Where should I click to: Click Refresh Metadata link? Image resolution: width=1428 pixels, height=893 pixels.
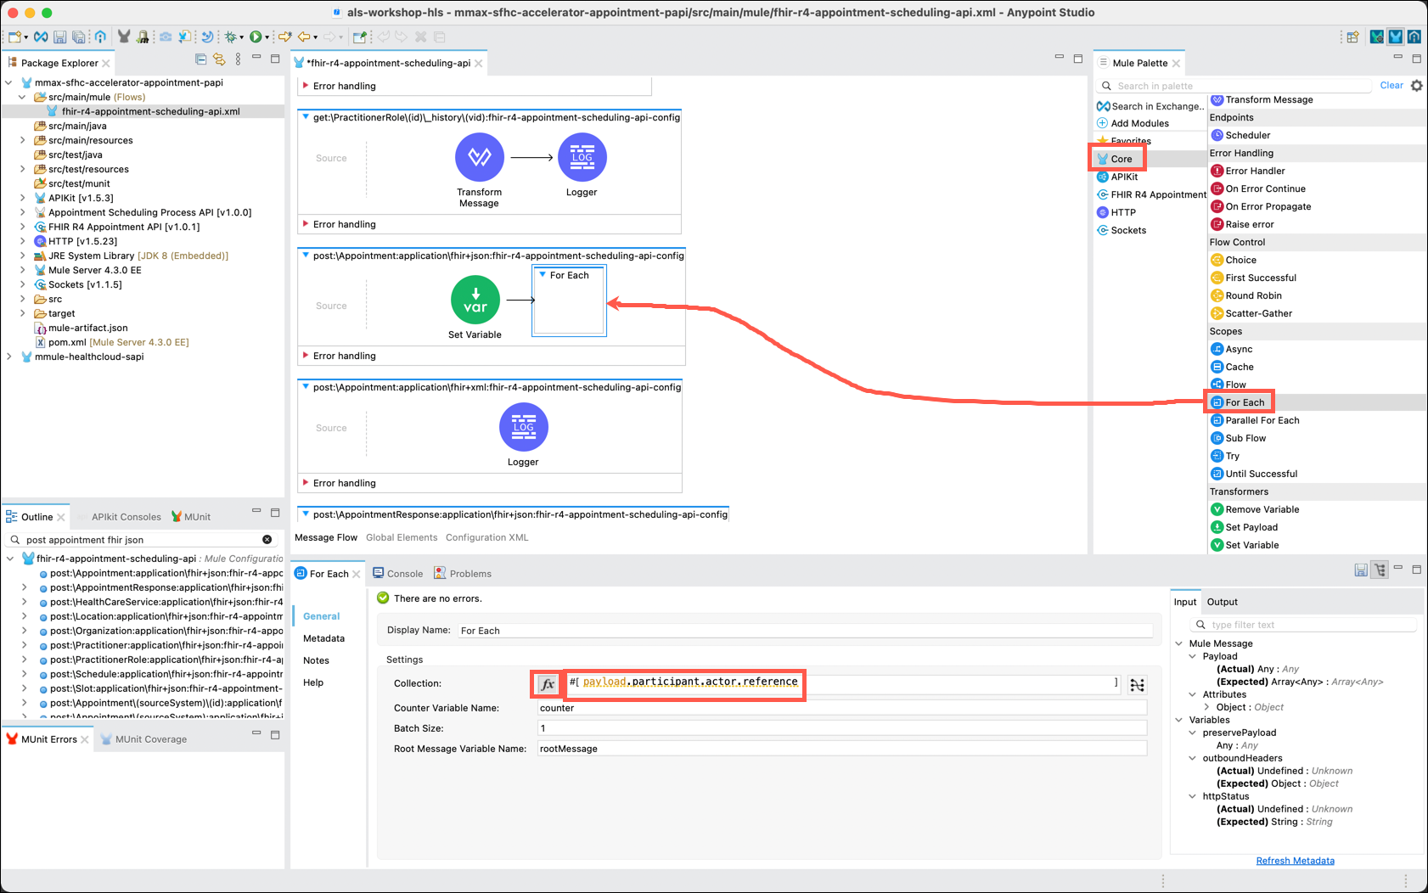tap(1295, 861)
